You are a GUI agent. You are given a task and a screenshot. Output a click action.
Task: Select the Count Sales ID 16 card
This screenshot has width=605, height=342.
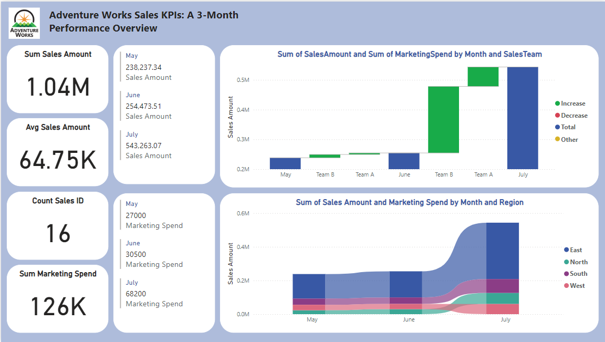[x=57, y=226]
